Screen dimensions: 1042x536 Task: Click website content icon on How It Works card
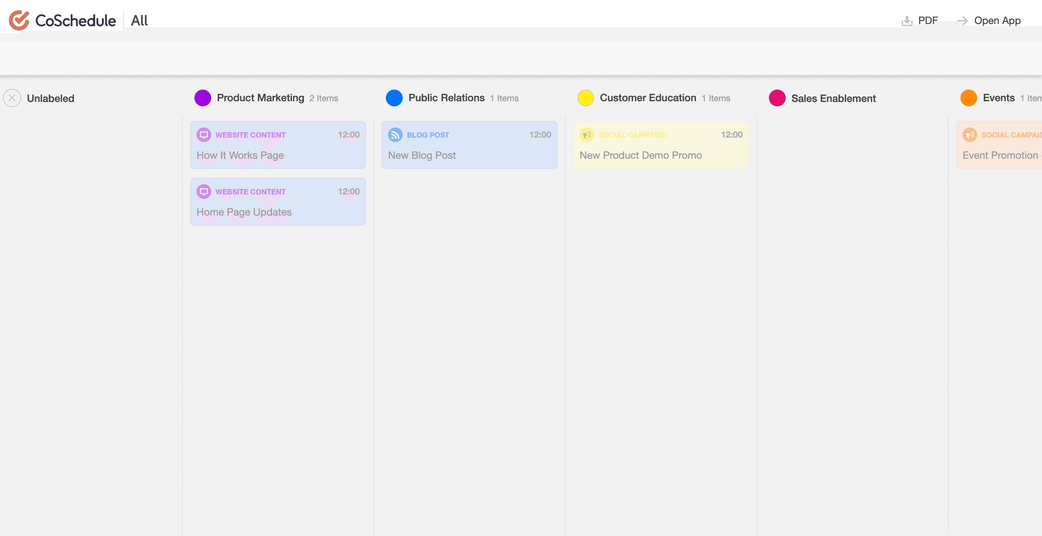tap(204, 135)
